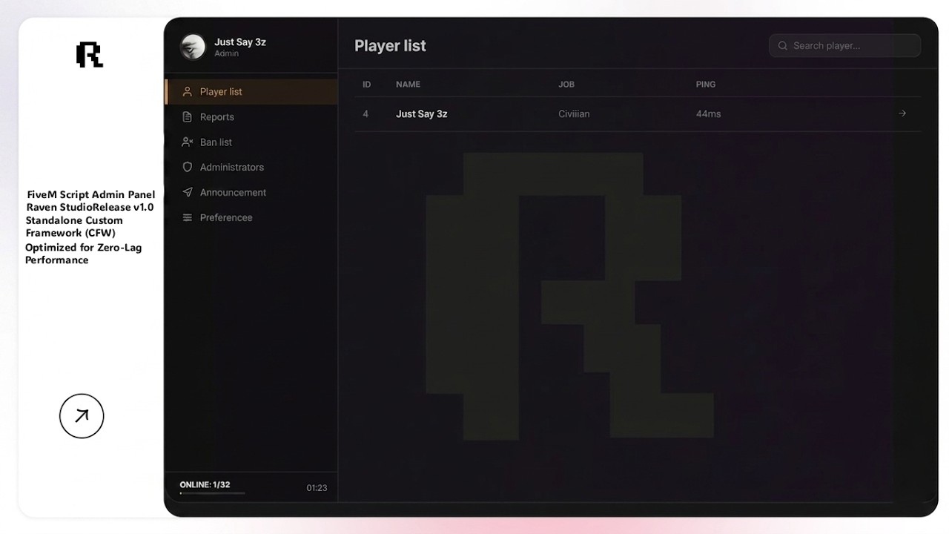Click the Player list page heading
Viewport: 949px width, 534px height.
pos(390,46)
